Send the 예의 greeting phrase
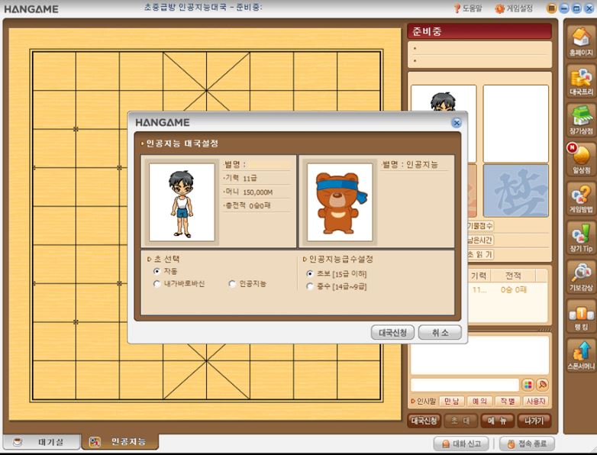 coord(479,402)
